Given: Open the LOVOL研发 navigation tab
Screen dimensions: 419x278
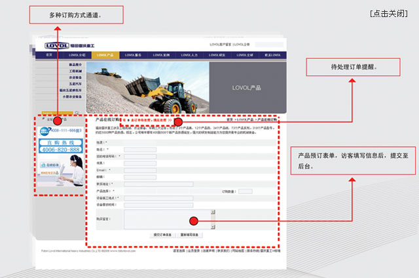Looking at the screenshot, I should pos(217,55).
